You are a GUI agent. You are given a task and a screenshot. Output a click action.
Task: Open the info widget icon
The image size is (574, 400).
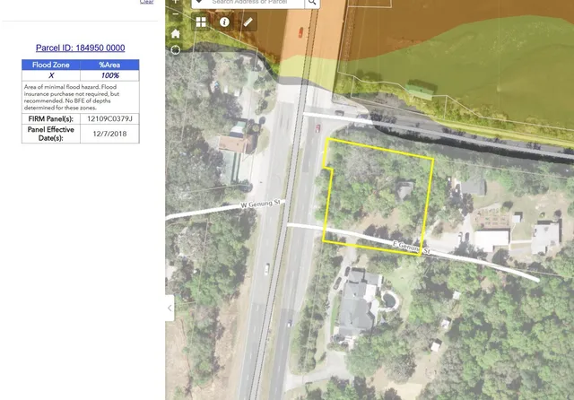coord(225,22)
